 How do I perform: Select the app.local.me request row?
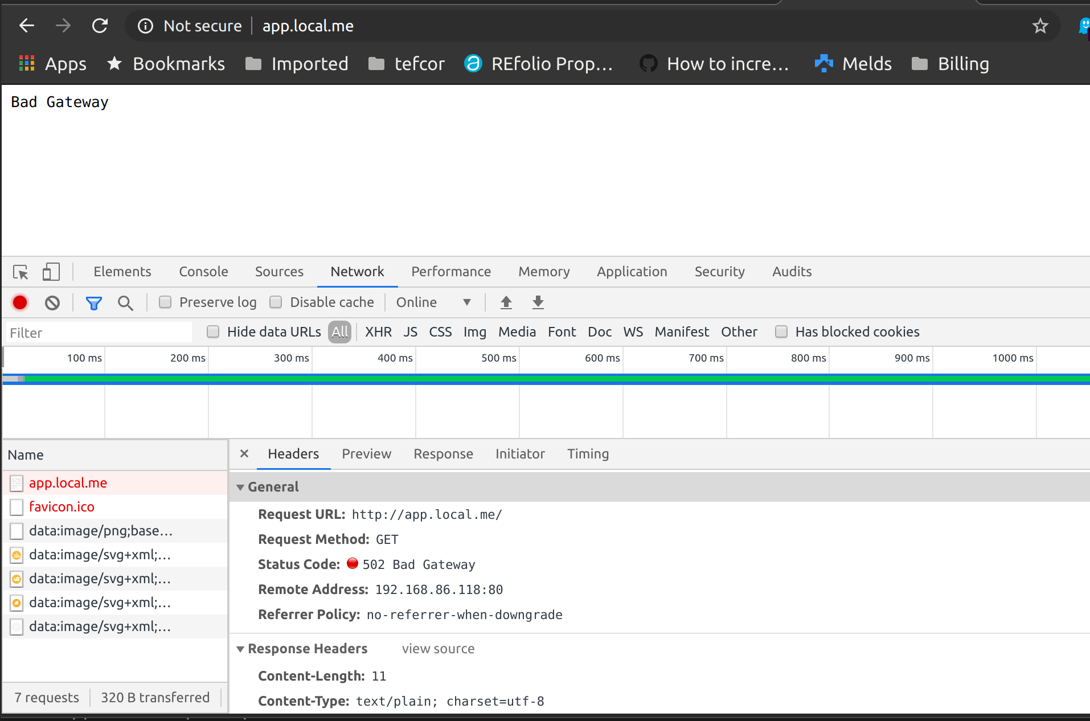pyautogui.click(x=68, y=482)
